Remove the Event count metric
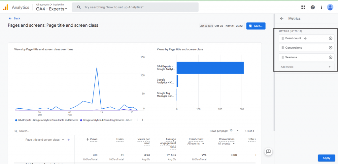The height and width of the screenshot is (164, 338). coord(330,38)
